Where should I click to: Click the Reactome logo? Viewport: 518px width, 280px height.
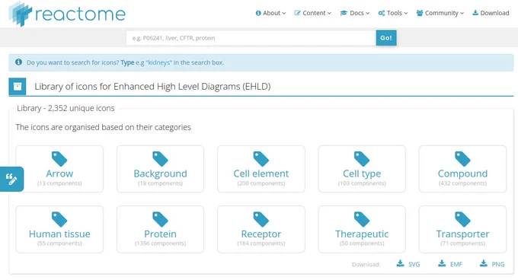(67, 14)
